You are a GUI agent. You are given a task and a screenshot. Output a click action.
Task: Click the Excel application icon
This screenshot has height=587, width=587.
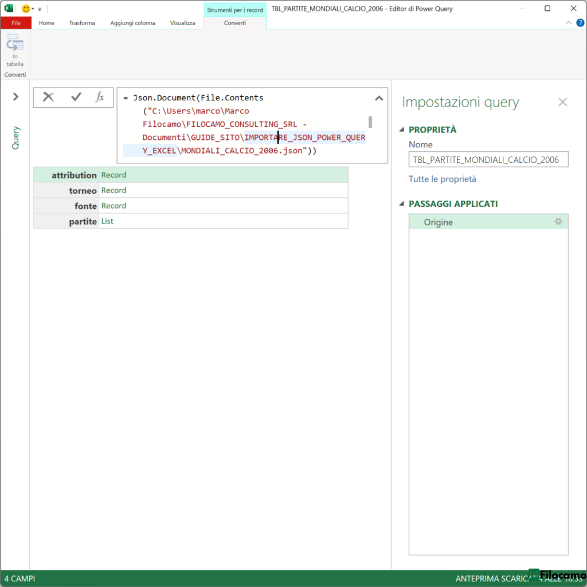pyautogui.click(x=8, y=8)
